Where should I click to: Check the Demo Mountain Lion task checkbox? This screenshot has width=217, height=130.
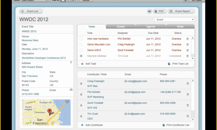pos(81,44)
